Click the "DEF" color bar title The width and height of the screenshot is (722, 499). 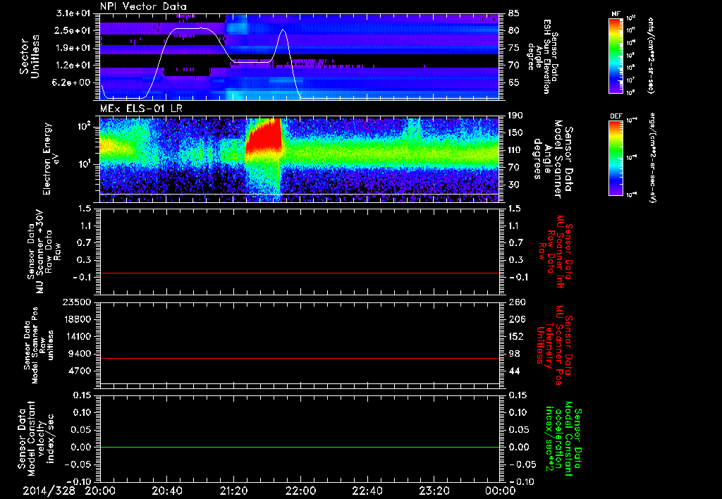616,116
